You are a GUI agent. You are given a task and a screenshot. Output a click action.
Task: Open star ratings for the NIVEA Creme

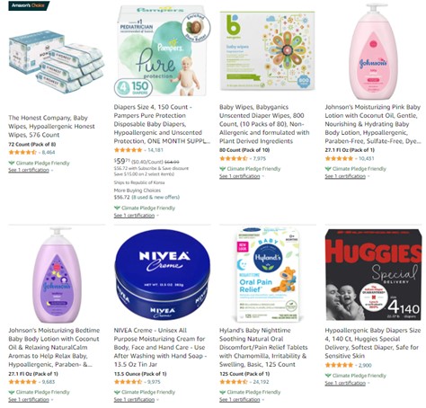(128, 382)
